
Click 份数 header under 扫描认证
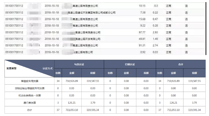coord(110,73)
